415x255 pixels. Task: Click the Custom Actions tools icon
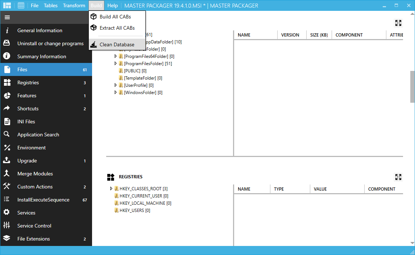click(x=7, y=186)
